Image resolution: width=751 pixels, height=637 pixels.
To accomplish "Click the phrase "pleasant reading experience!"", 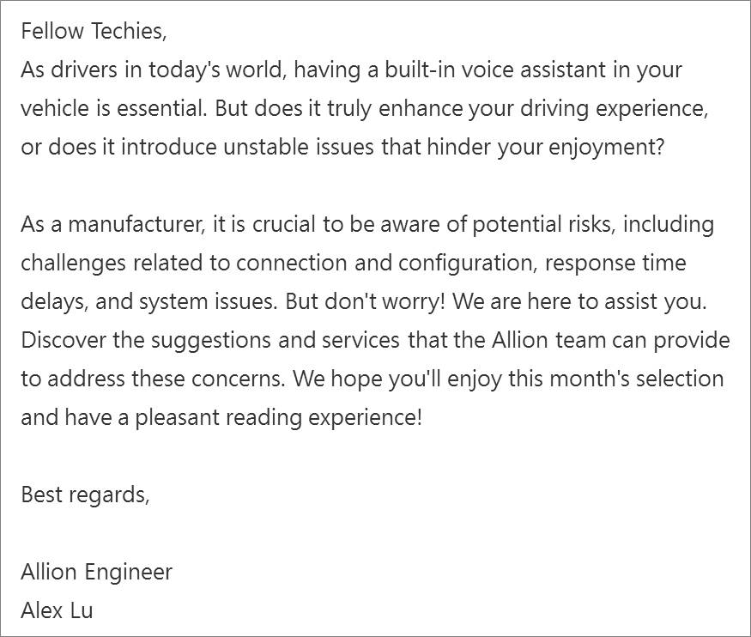I will (x=278, y=418).
